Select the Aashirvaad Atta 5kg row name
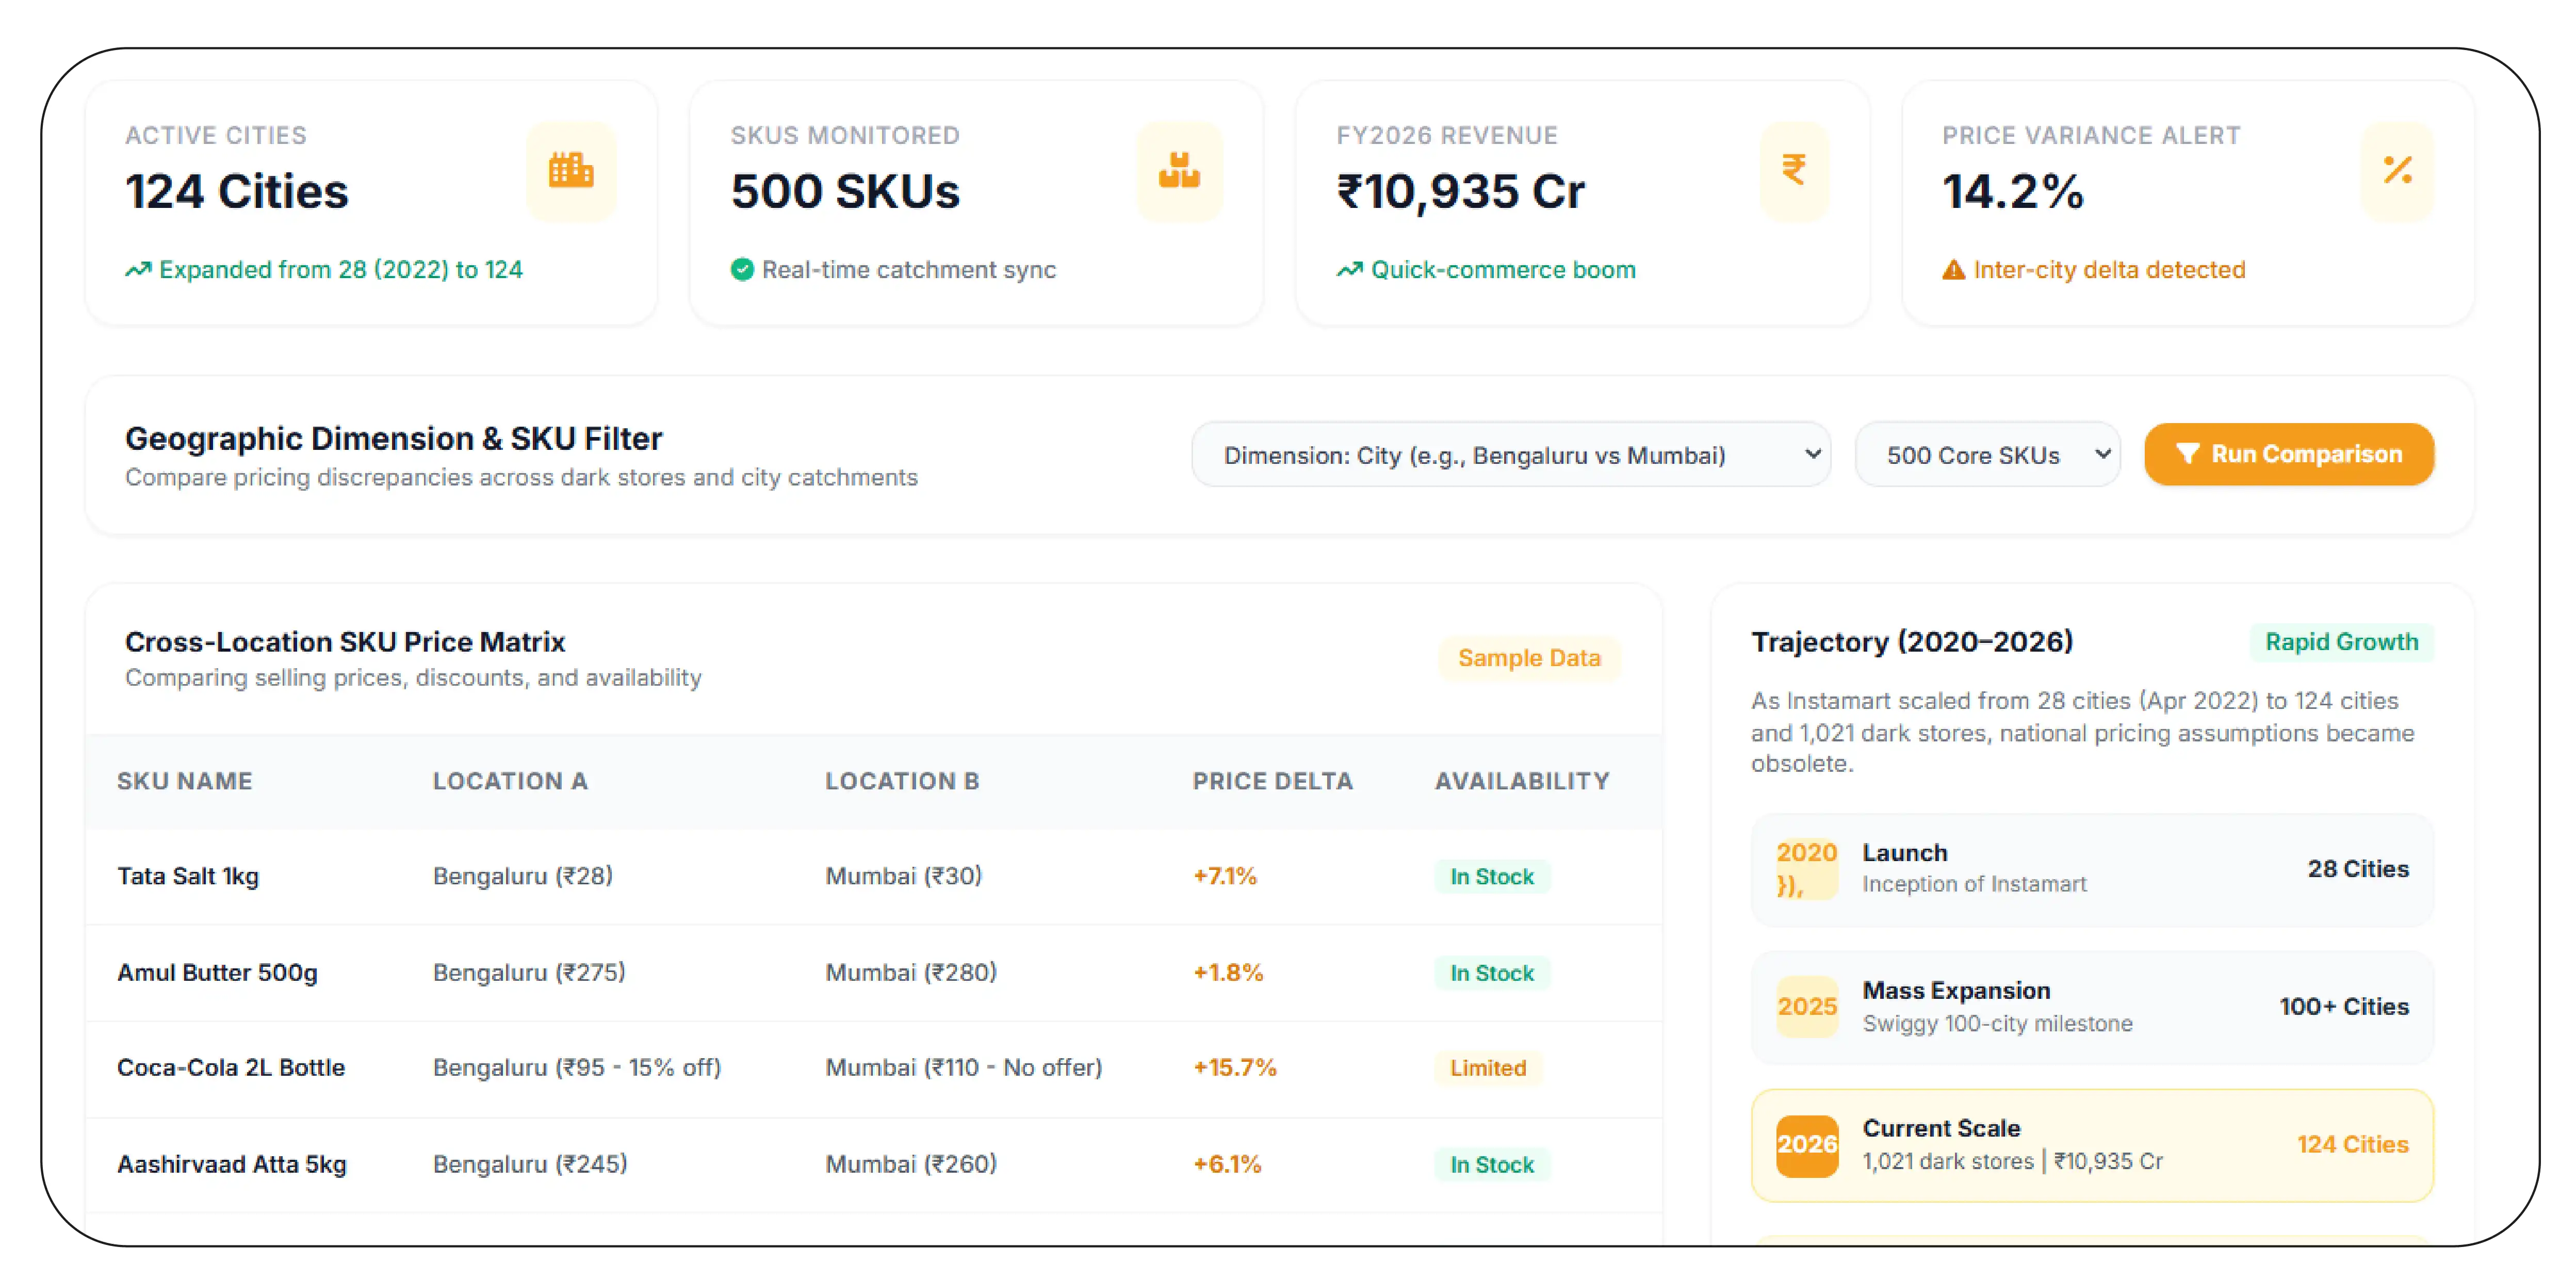 pos(232,1165)
